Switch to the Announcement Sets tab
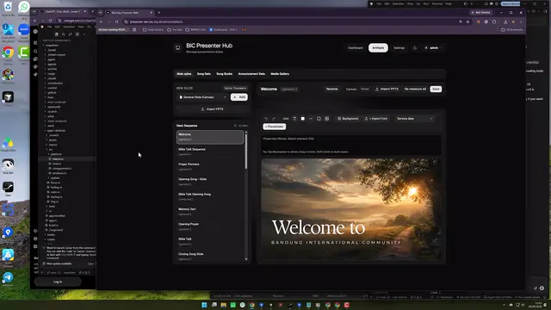The height and width of the screenshot is (310, 551). coord(251,74)
